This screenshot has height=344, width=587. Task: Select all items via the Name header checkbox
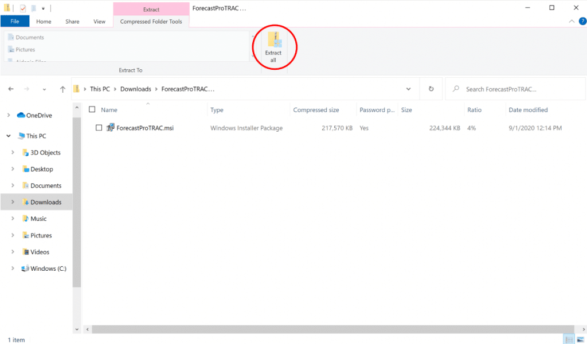(x=92, y=109)
